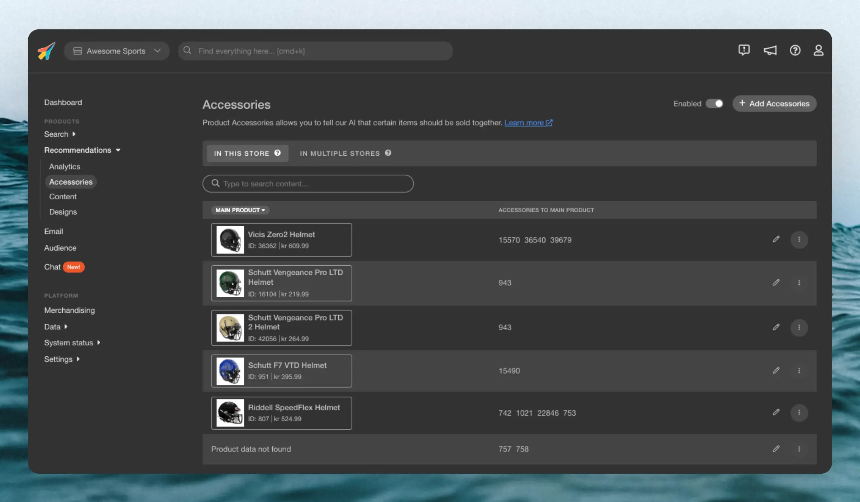Switch to the In This Store tab
This screenshot has height=502, width=860.
point(248,153)
